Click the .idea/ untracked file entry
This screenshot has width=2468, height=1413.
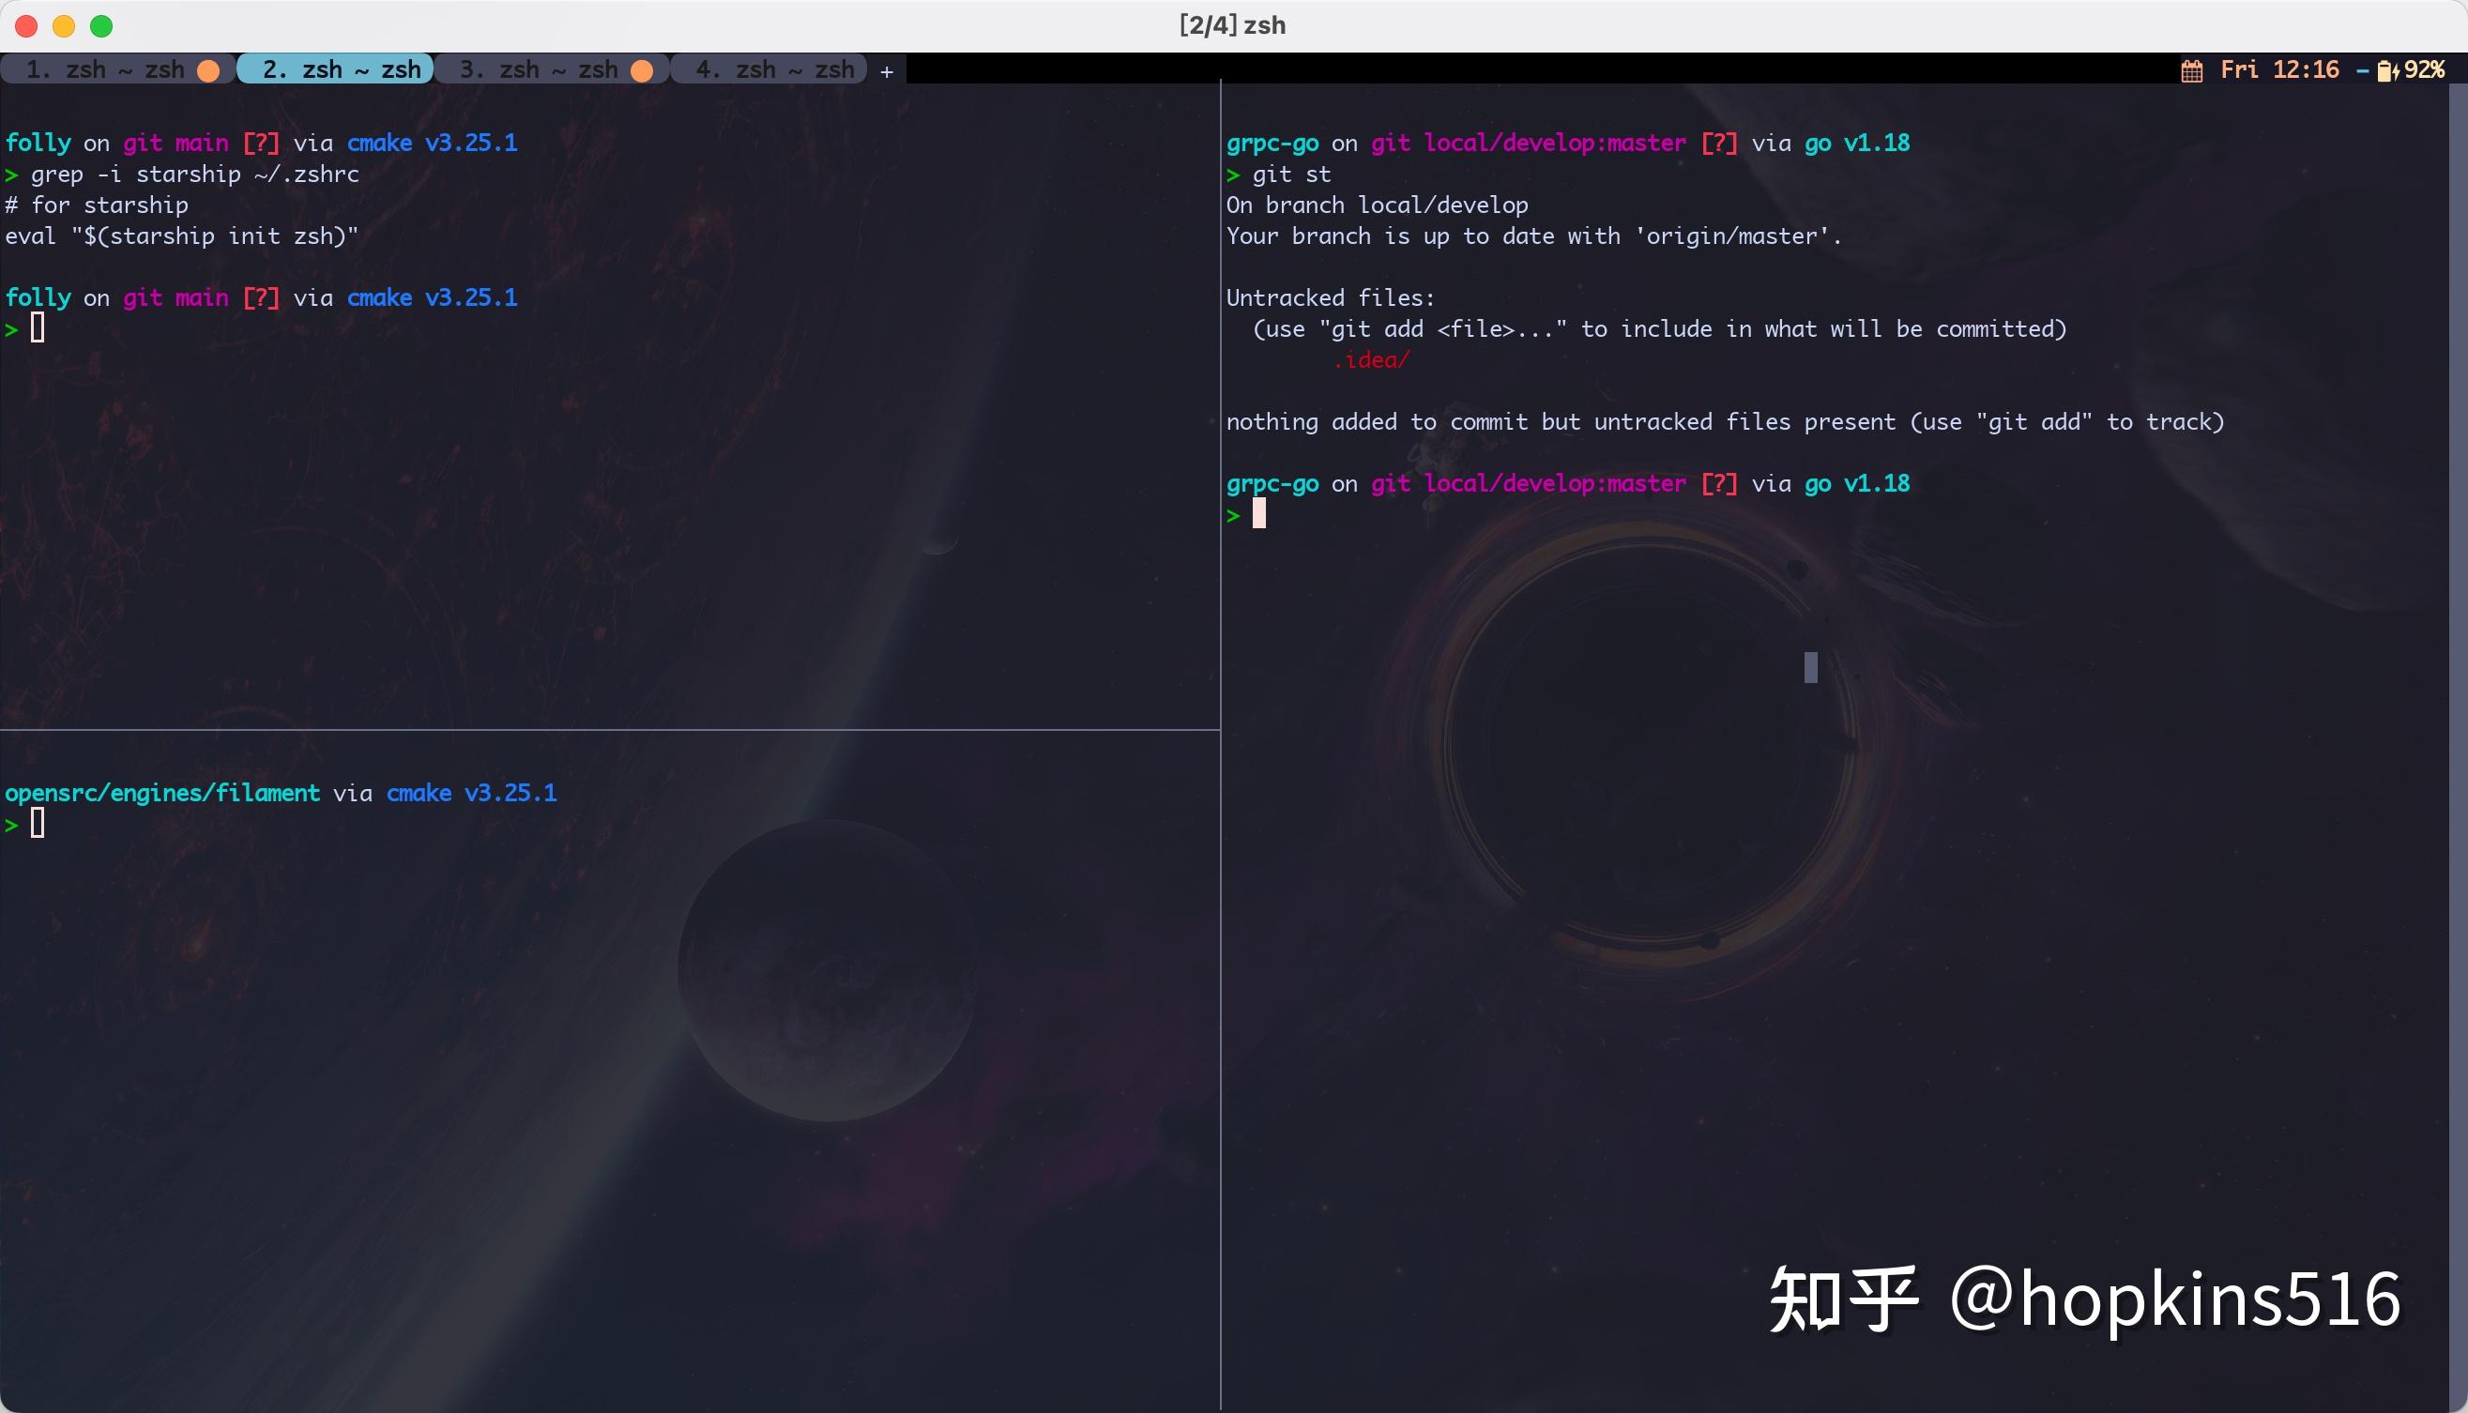[x=1371, y=359]
